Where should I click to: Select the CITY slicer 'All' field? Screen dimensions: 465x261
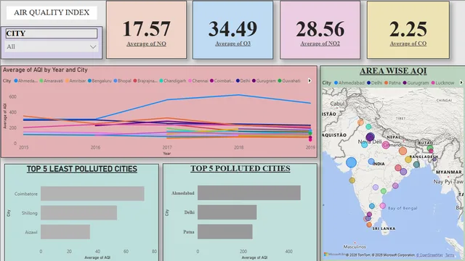[52, 46]
